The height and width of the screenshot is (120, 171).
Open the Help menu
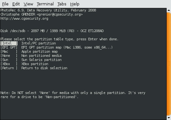point(75,4)
